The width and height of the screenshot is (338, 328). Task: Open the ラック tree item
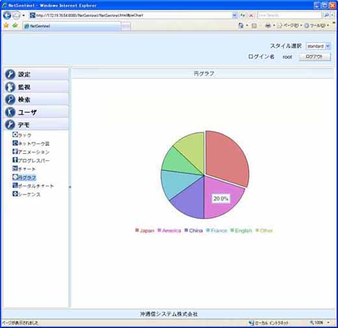[22, 135]
